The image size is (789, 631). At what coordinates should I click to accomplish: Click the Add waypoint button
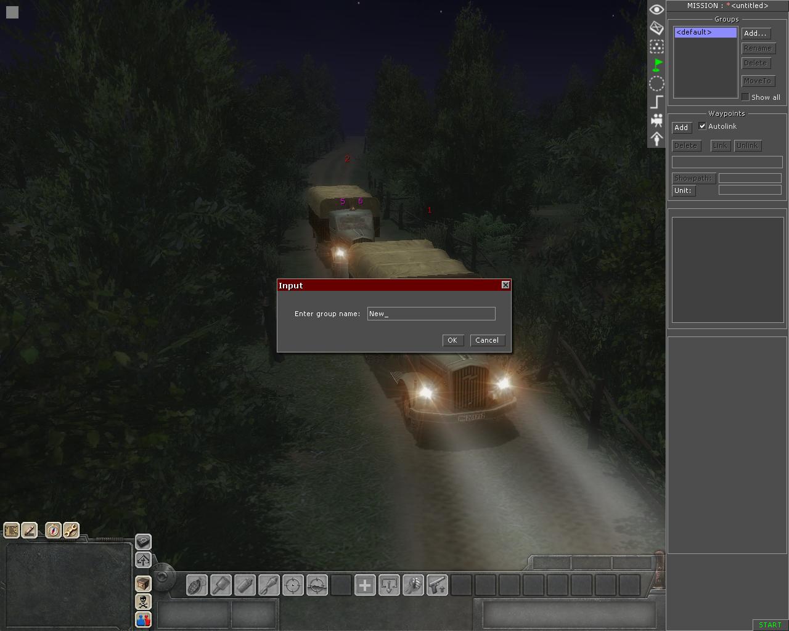point(681,128)
